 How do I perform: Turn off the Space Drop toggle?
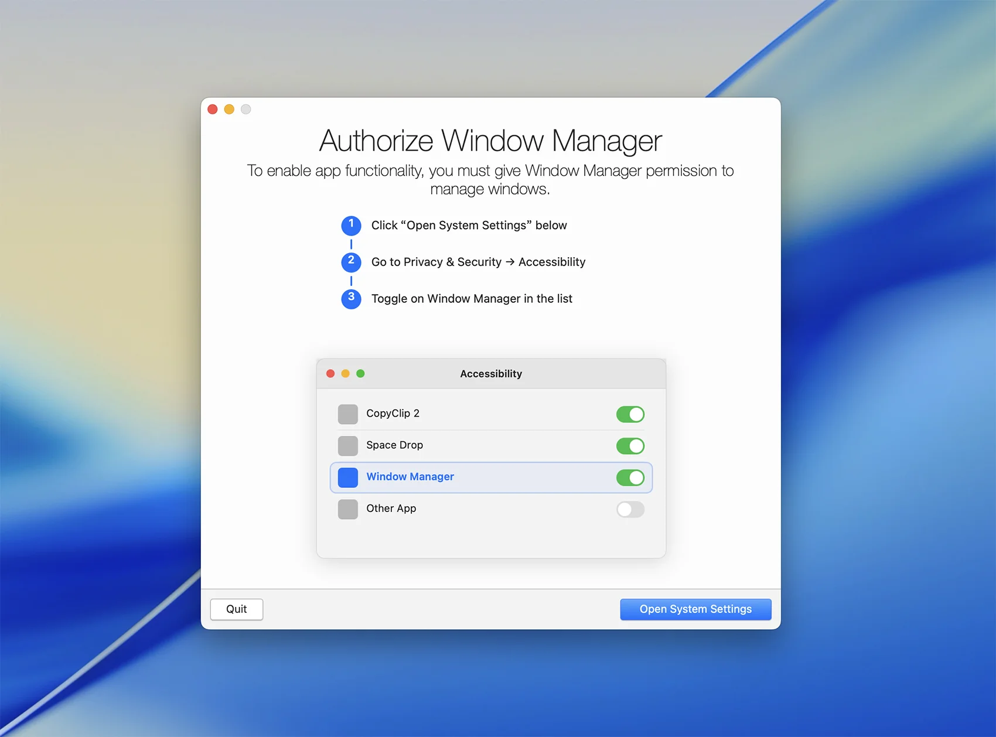(x=630, y=446)
